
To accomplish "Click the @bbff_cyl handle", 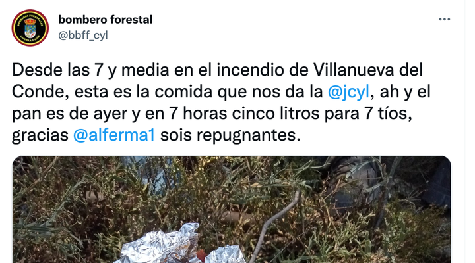I will (x=83, y=36).
